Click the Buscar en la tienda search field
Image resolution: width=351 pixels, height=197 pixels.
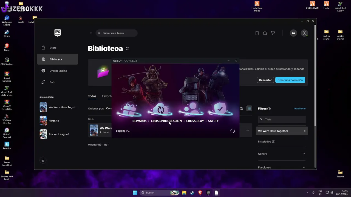point(117,33)
